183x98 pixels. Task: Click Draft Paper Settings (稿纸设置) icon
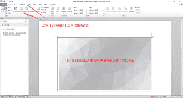point(52,8)
